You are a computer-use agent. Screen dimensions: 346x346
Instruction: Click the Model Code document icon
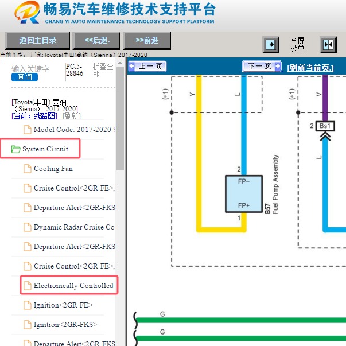pos(28,130)
